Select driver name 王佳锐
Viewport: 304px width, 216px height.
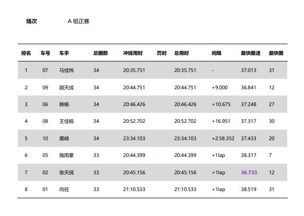pos(66,121)
